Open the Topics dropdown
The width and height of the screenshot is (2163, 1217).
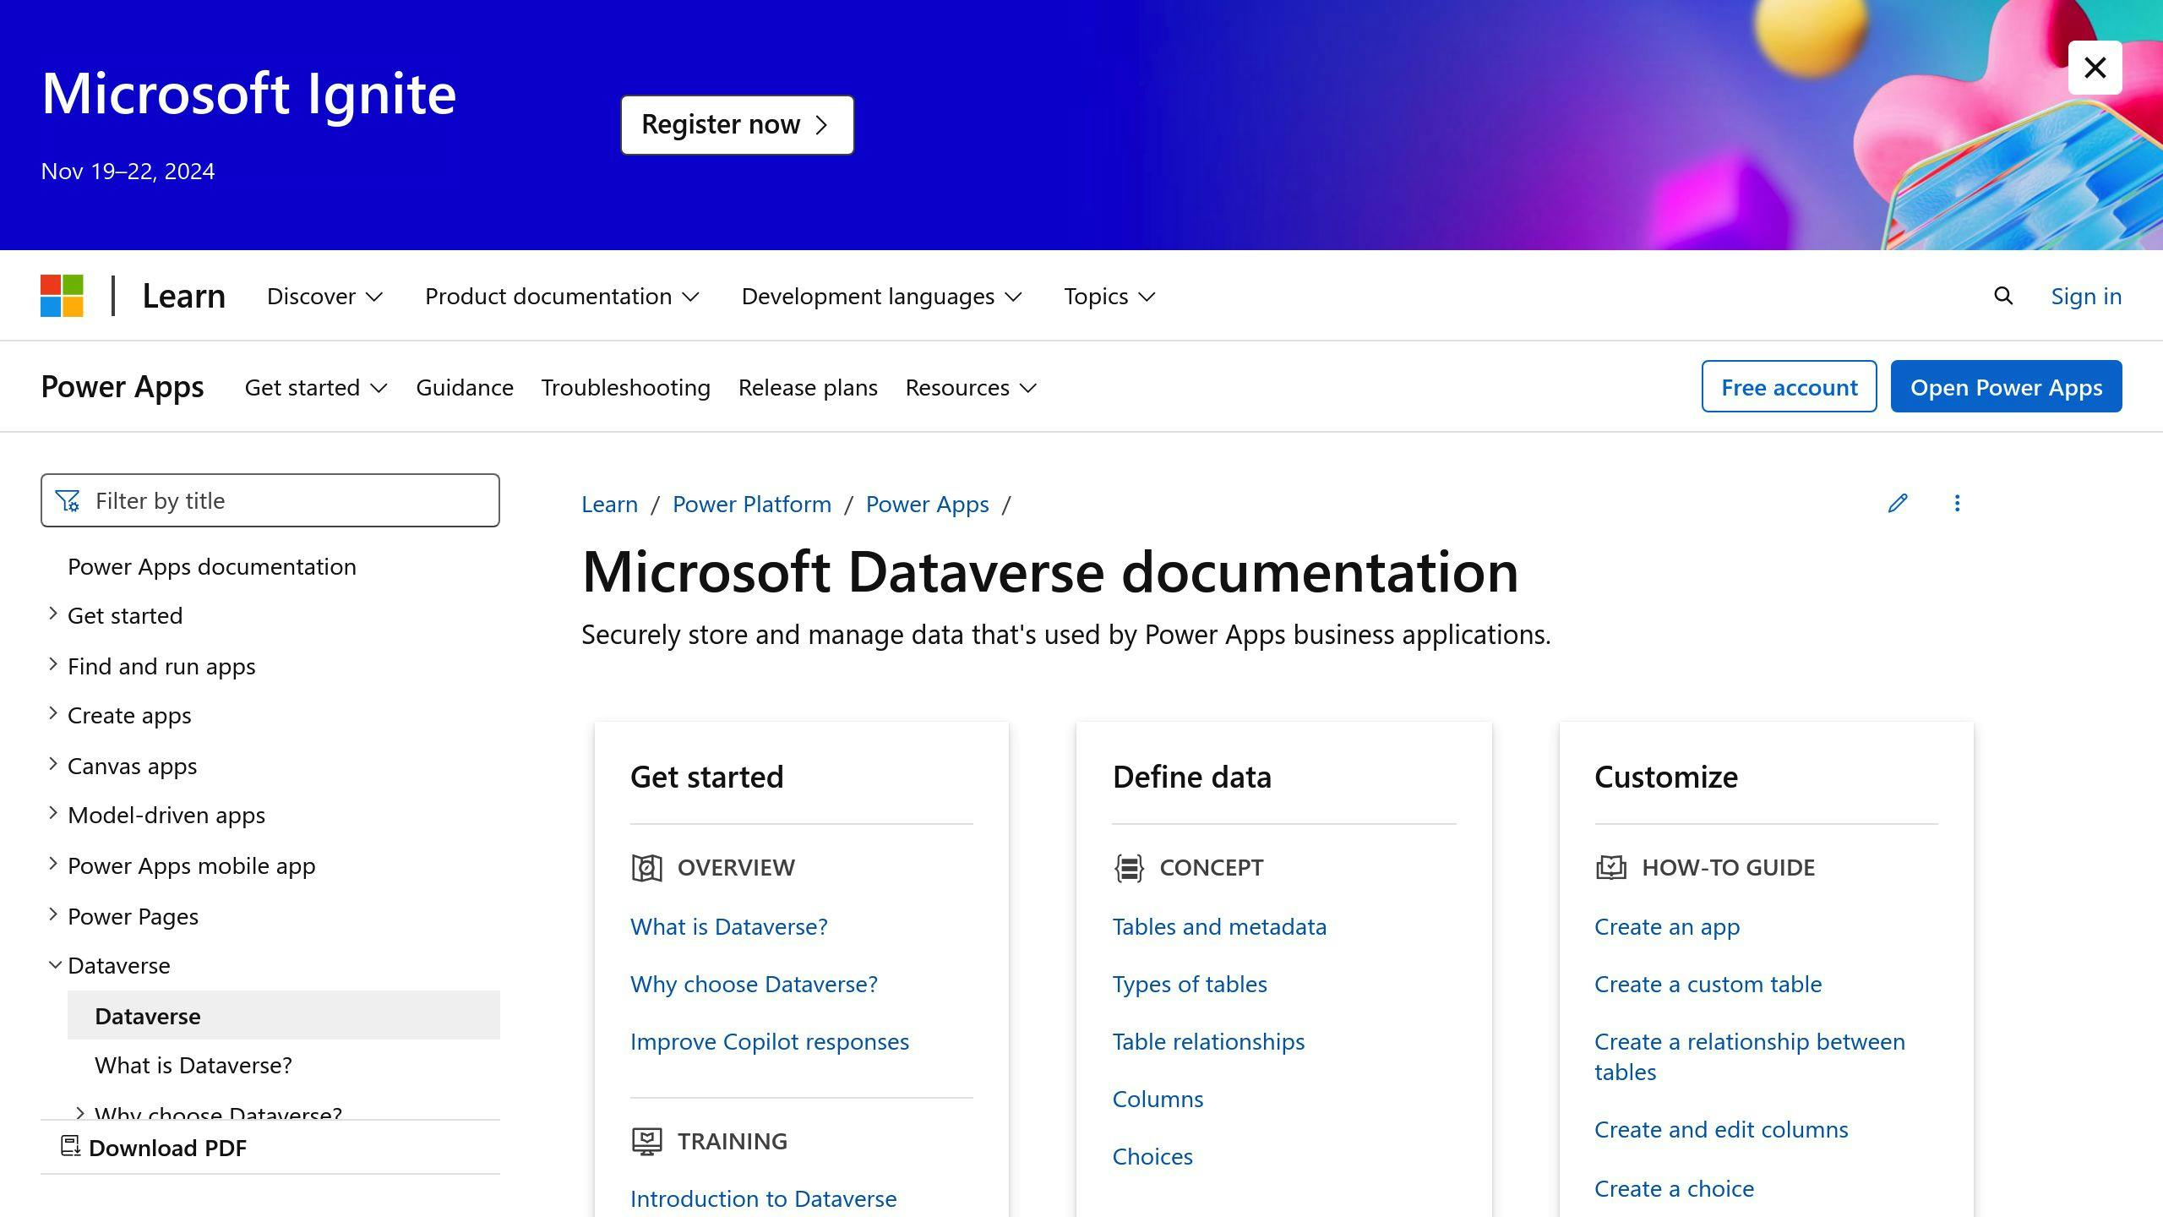pyautogui.click(x=1109, y=297)
